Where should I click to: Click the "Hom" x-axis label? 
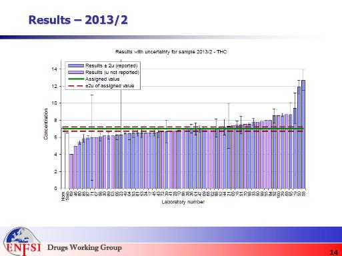63,196
